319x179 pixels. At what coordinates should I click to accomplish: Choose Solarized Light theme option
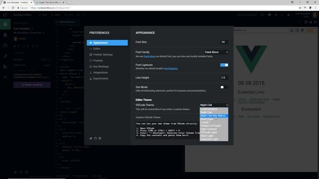[x=214, y=139]
